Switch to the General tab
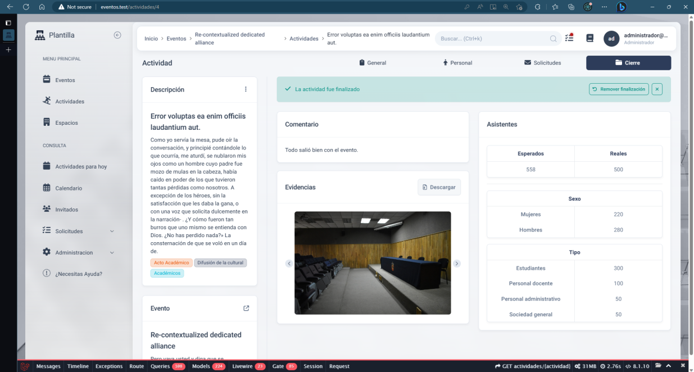This screenshot has height=372, width=694. pos(373,63)
